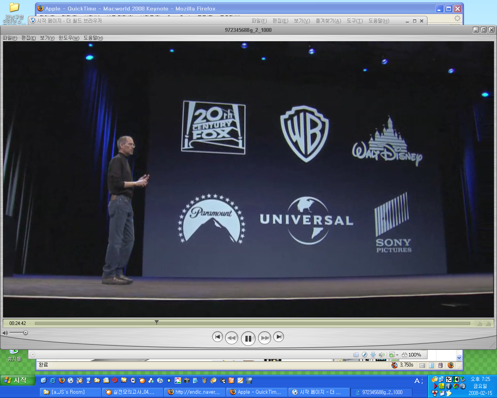
Task: Open the folder icon on the desktop
Action: (x=14, y=8)
